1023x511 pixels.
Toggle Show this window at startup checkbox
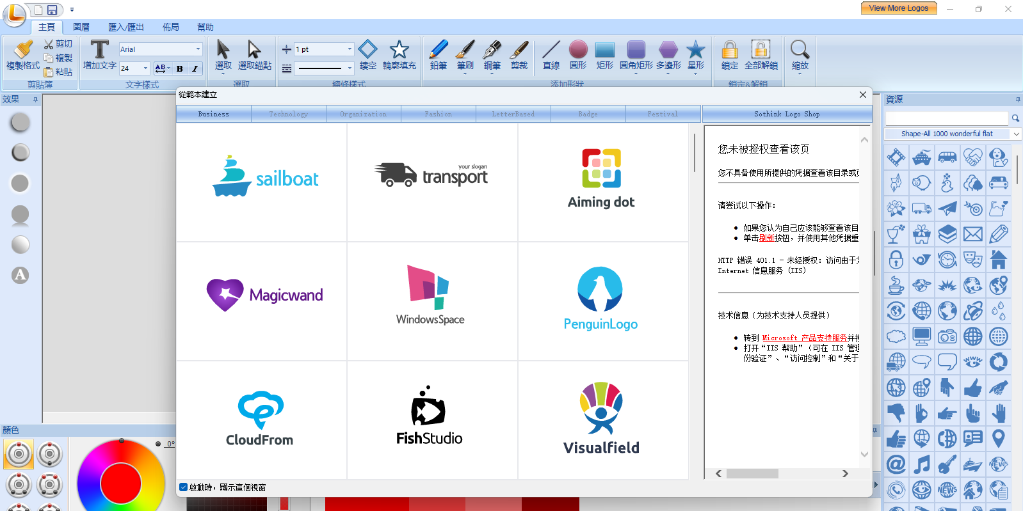coord(184,487)
